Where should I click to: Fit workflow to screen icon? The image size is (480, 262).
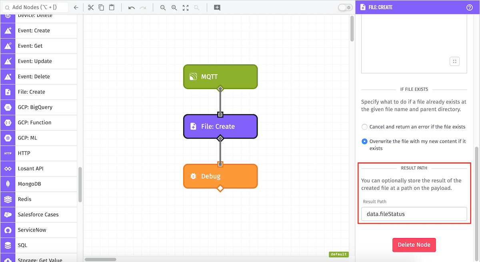point(185,8)
